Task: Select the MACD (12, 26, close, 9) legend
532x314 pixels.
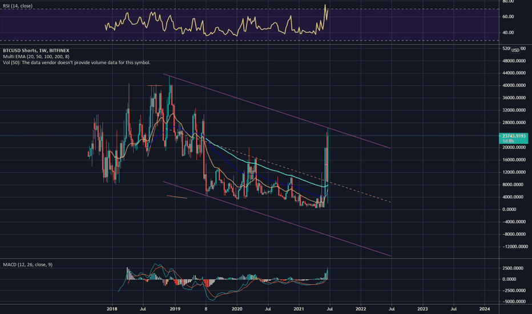Action: pyautogui.click(x=27, y=264)
